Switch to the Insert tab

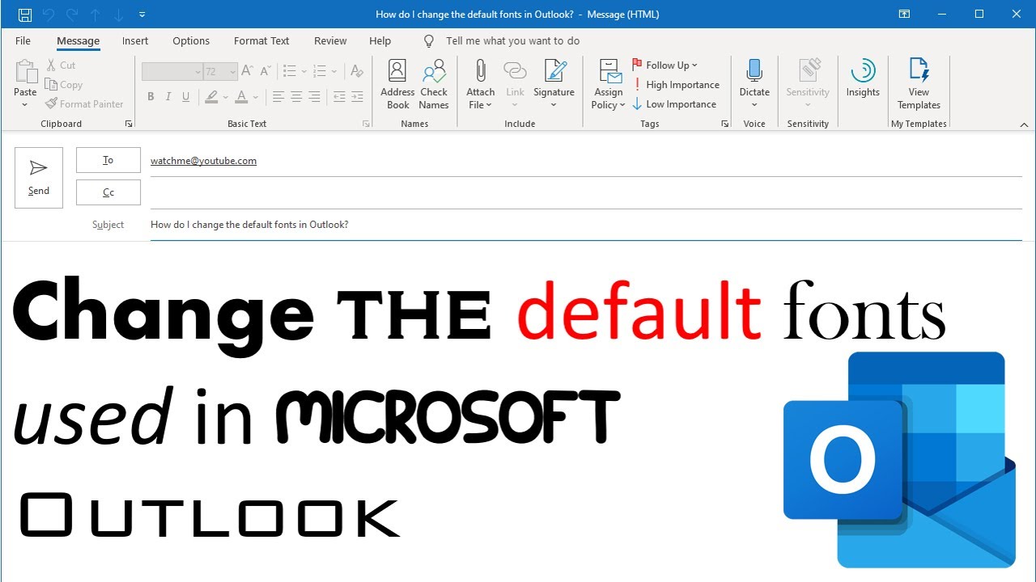pos(135,40)
